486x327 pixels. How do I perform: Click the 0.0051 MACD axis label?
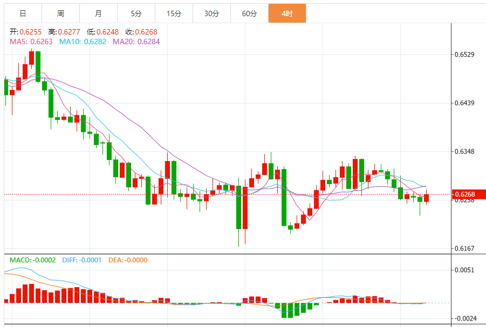point(464,270)
